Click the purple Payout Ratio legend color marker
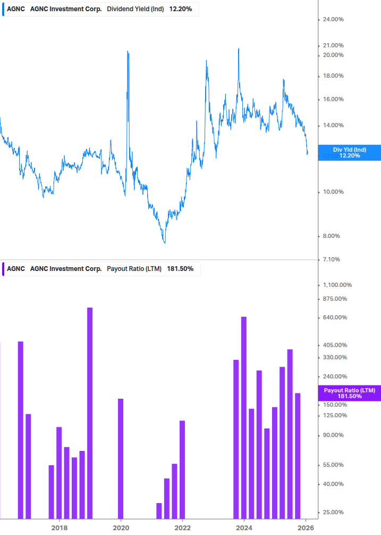The height and width of the screenshot is (535, 381). point(3,269)
